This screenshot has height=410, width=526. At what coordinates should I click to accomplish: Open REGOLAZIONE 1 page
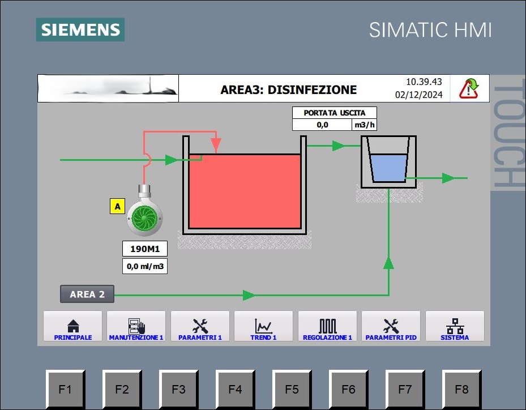pos(327,326)
